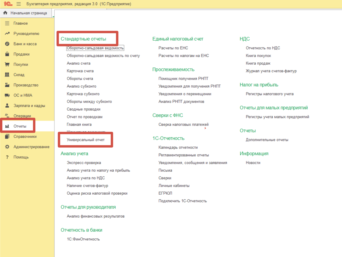Image resolution: width=342 pixels, height=257 pixels.
Task: Click the Продажи bag icon
Action: [7, 54]
